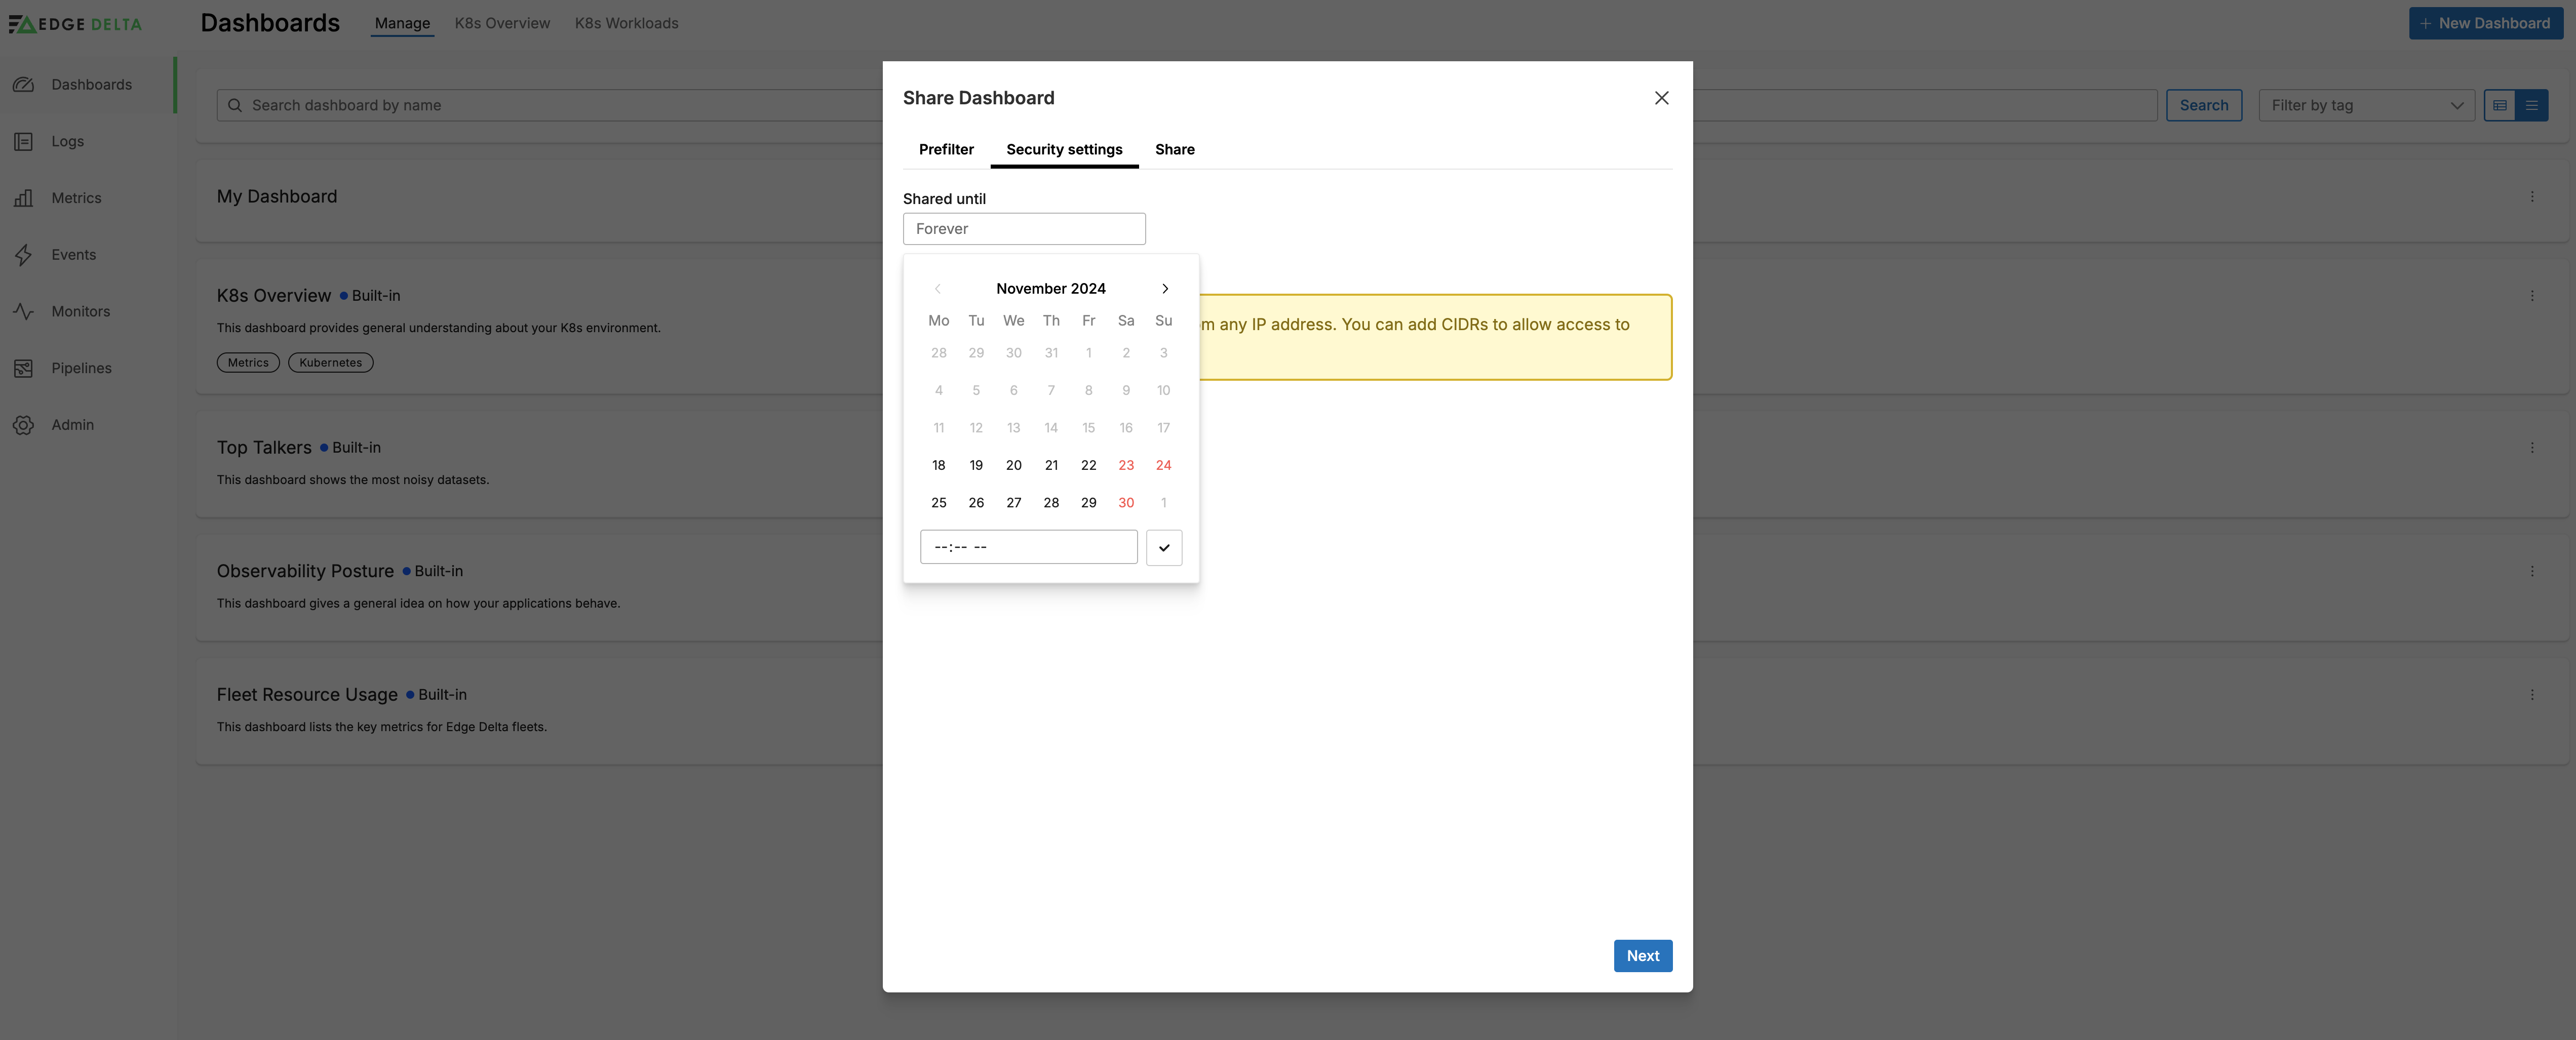Open the Events lightning icon
This screenshot has height=1040, width=2576.
point(23,255)
